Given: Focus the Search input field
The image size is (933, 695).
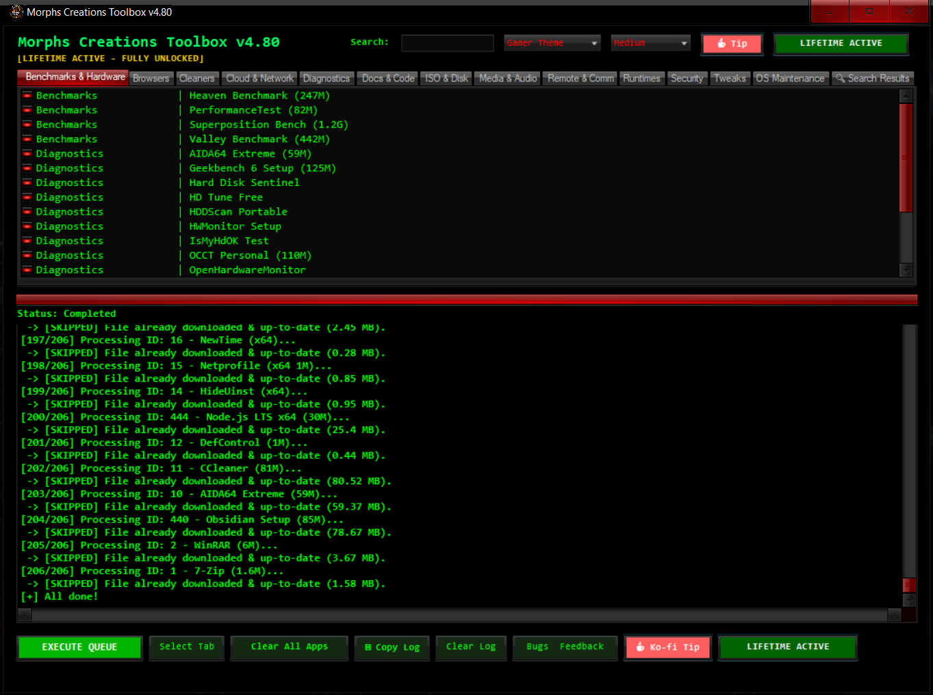Looking at the screenshot, I should coord(447,43).
